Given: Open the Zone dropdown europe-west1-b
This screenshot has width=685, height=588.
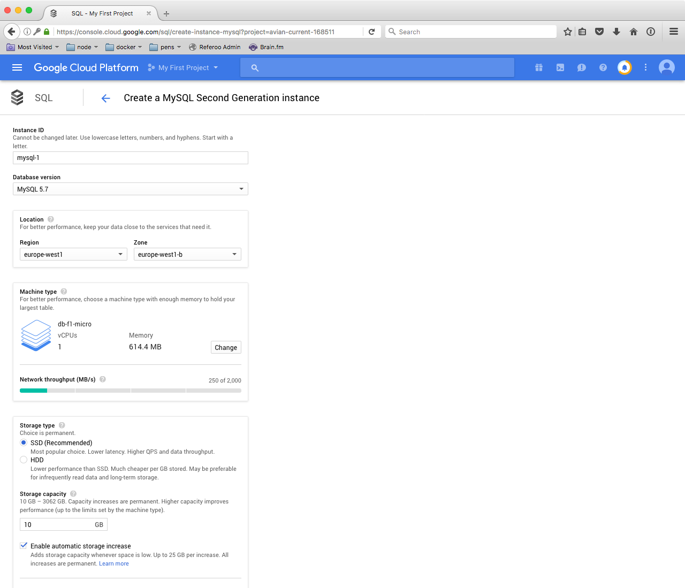Looking at the screenshot, I should click(187, 254).
